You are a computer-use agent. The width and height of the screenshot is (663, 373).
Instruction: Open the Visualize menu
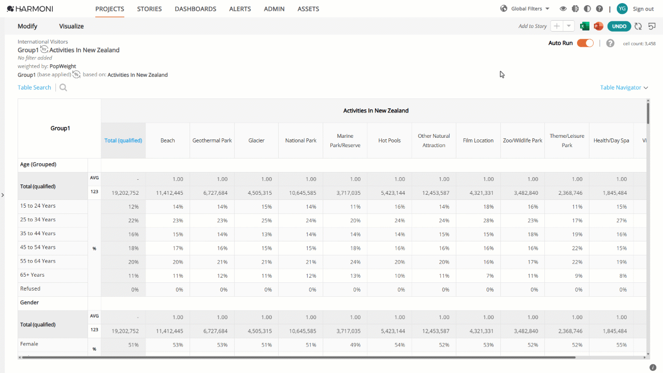click(71, 26)
